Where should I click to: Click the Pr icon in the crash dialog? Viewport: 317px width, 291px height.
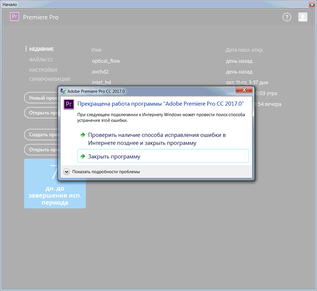[x=69, y=104]
